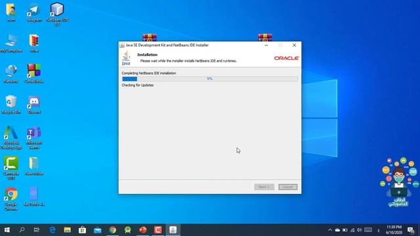Open the volume tray icon
The image size is (420, 236).
360,230
